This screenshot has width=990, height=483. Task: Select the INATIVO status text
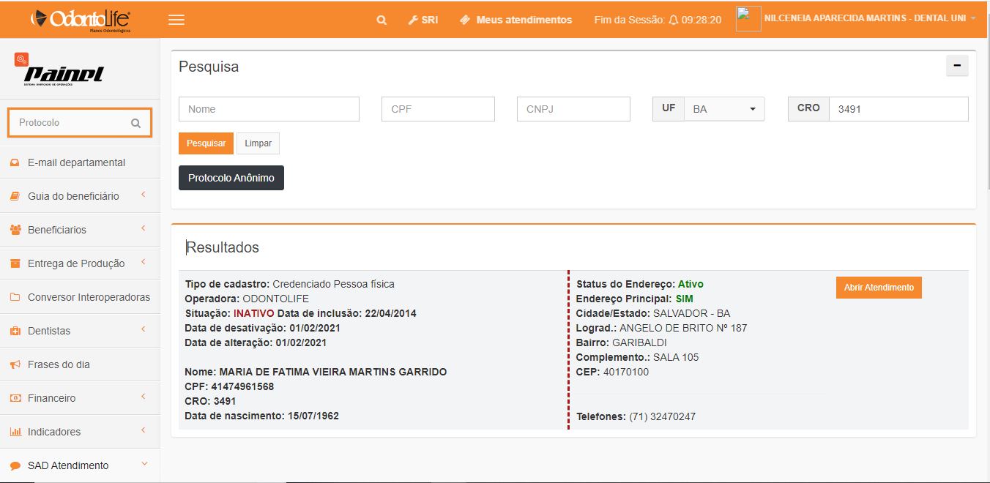253,313
